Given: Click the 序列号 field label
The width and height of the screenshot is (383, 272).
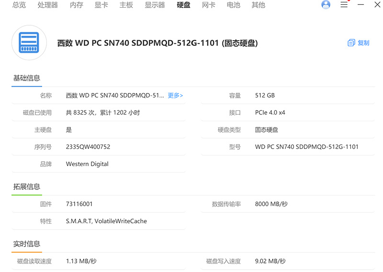Looking at the screenshot, I should coord(43,147).
